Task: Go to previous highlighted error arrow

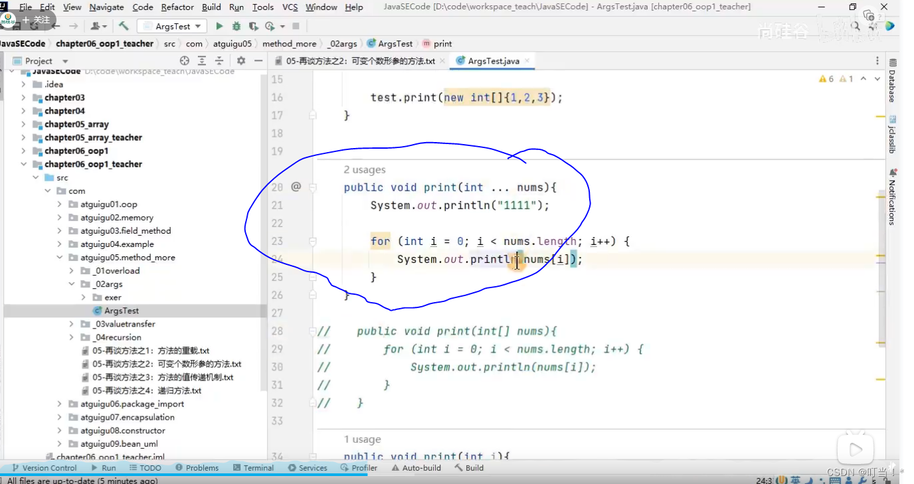Action: [864, 79]
